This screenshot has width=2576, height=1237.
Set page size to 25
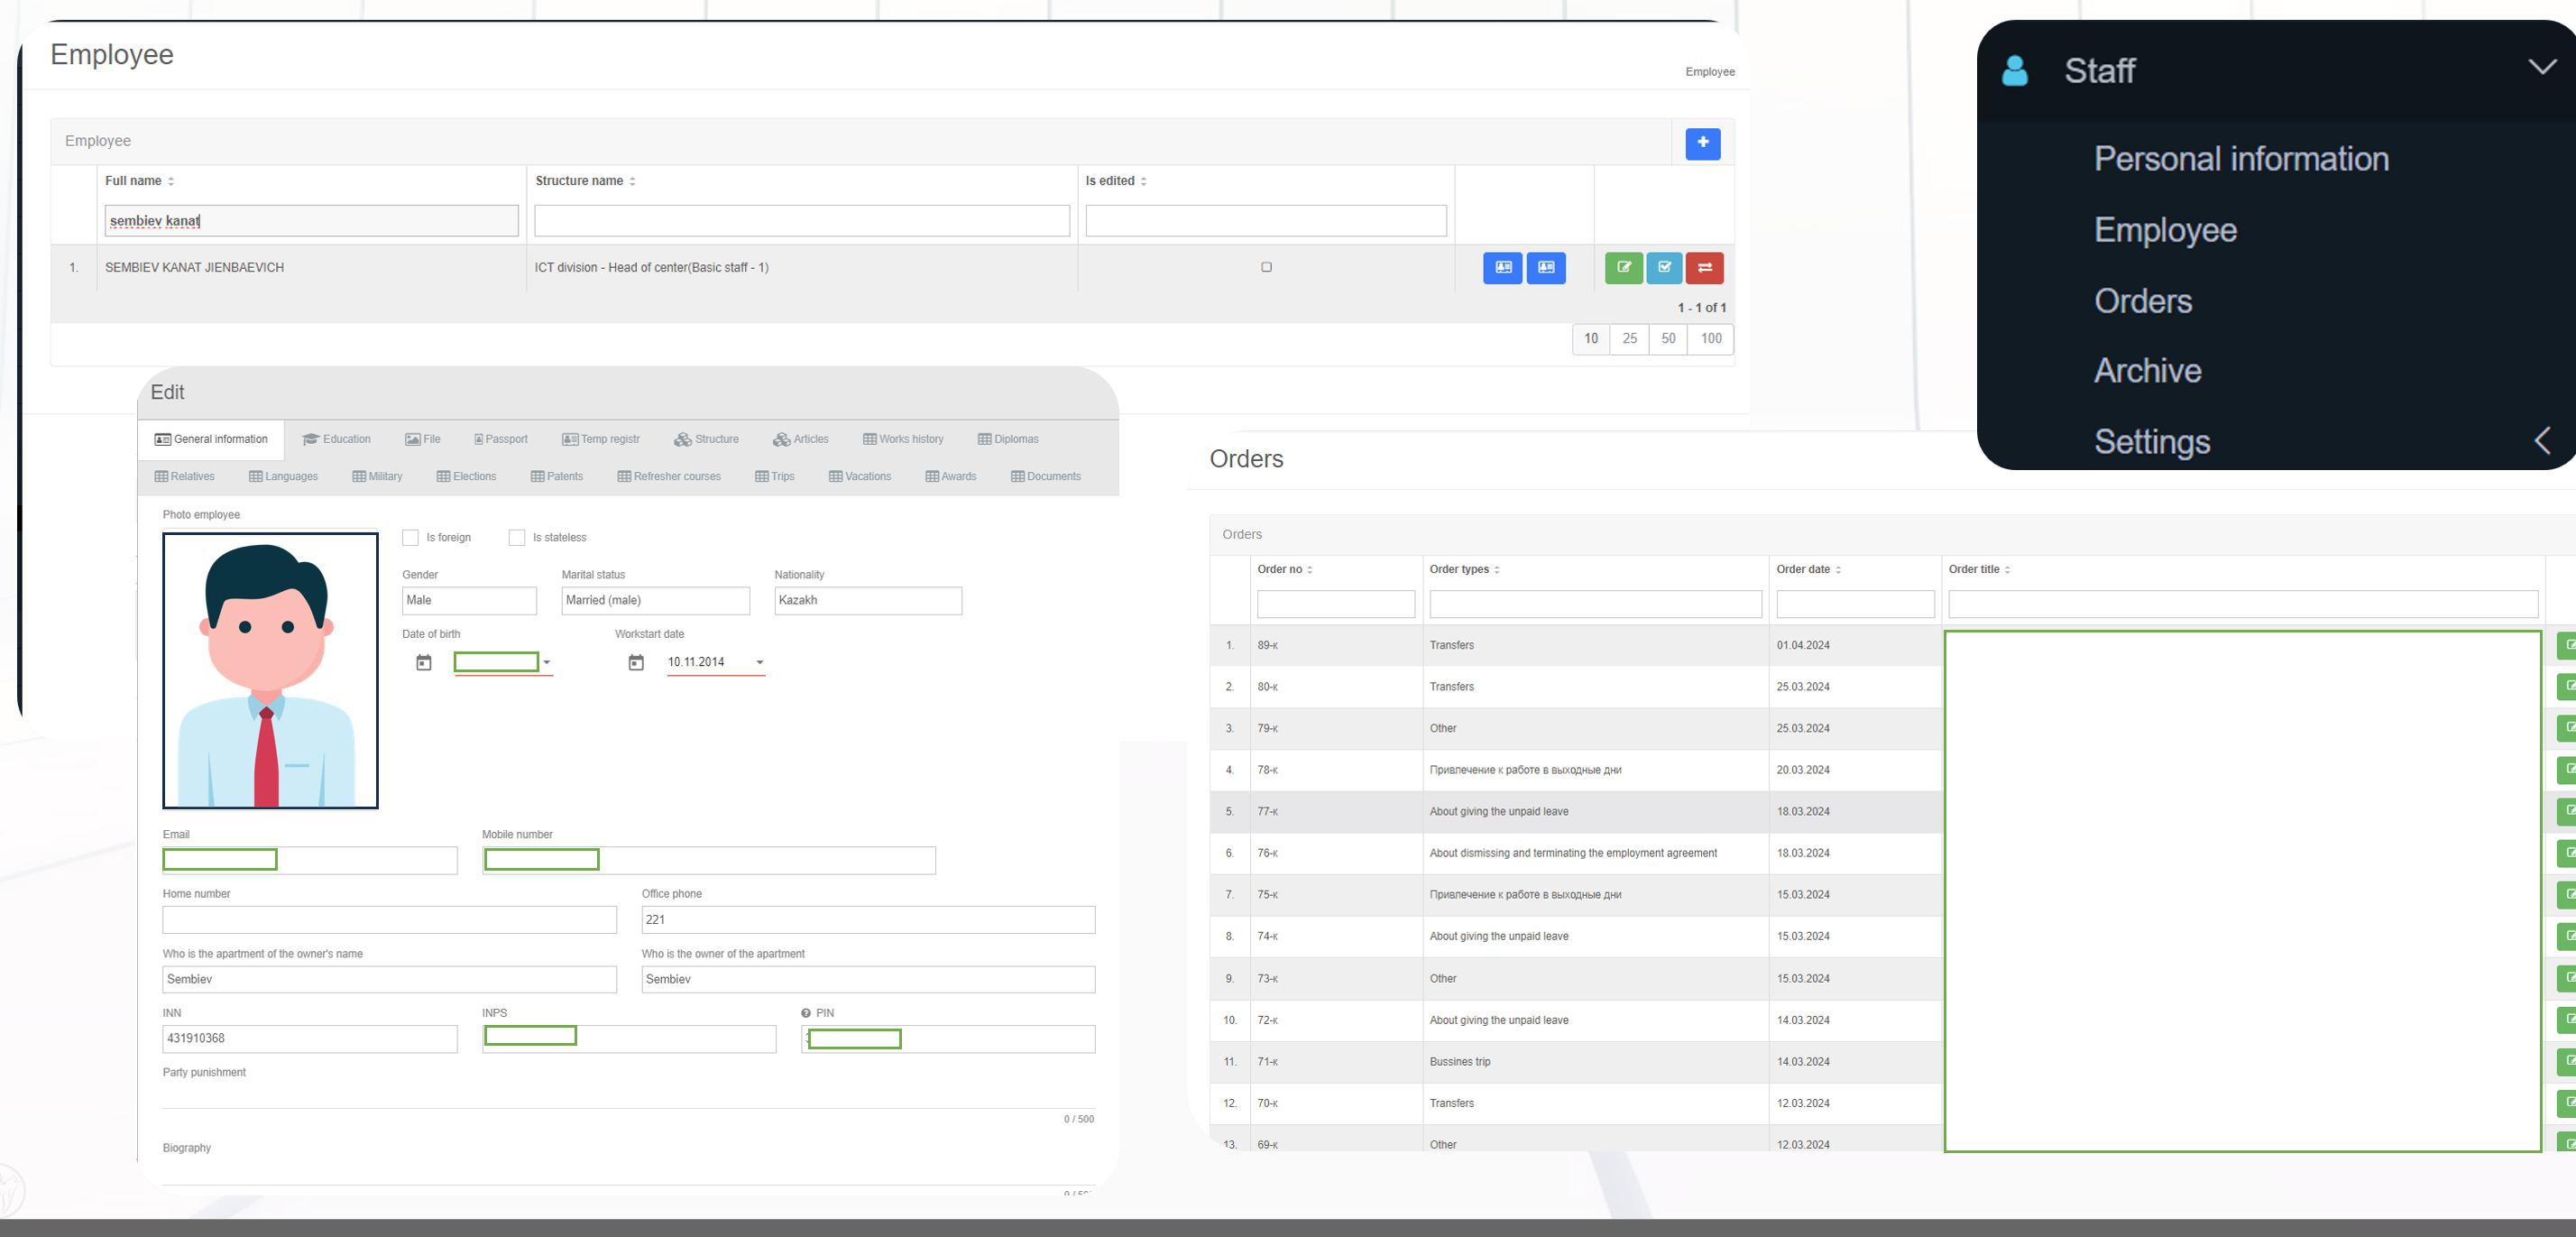(x=1630, y=339)
